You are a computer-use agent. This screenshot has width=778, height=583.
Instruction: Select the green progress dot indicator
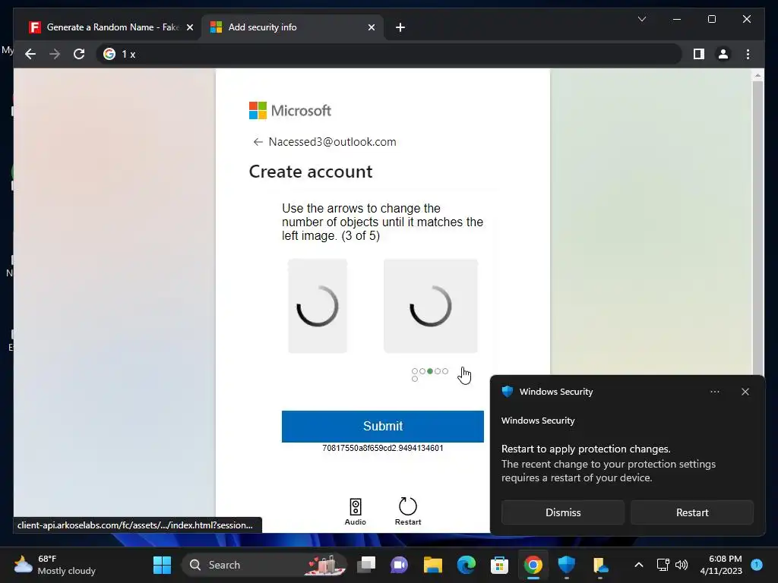430,370
